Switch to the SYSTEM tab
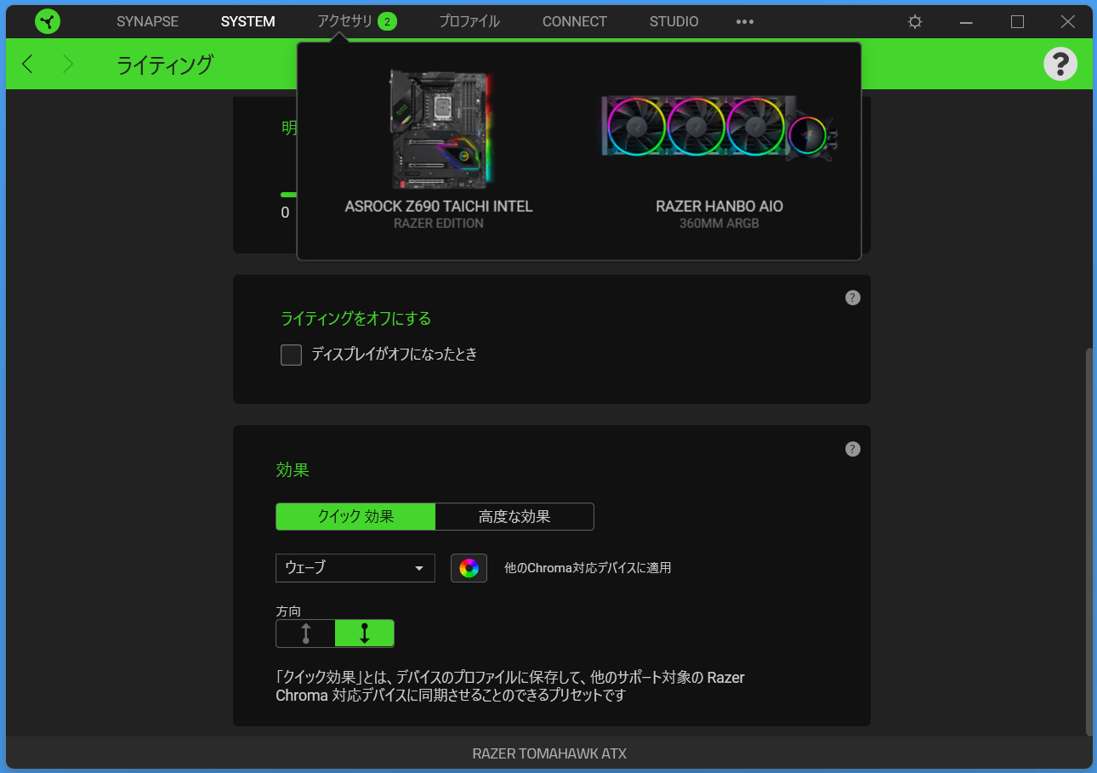The height and width of the screenshot is (773, 1097). [247, 21]
